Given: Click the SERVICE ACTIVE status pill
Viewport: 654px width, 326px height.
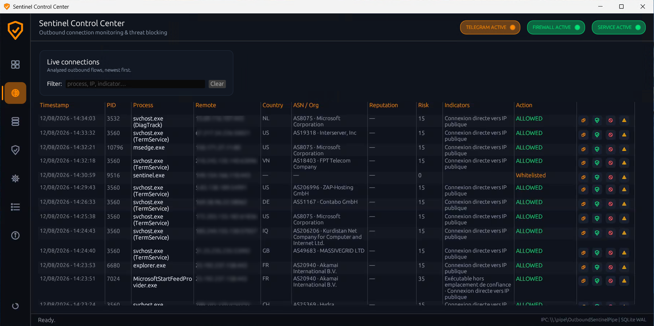Looking at the screenshot, I should (x=619, y=27).
